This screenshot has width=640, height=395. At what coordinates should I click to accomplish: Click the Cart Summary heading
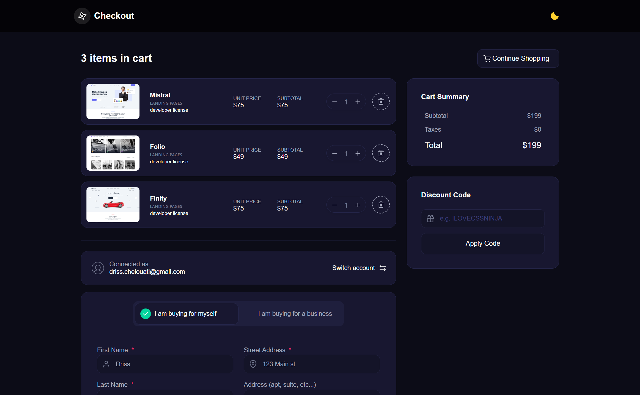pyautogui.click(x=445, y=97)
